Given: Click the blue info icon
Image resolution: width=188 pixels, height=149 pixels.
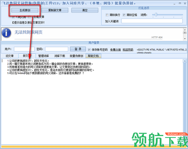Looking at the screenshot, I should (x=7, y=33).
